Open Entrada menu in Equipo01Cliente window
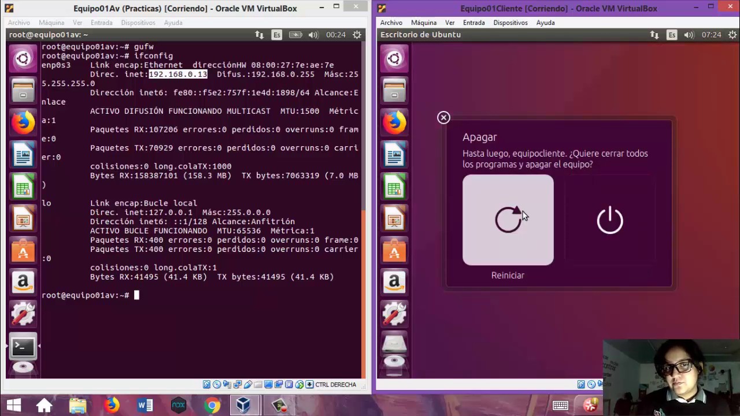Screen dimensions: 740x416 474,23
